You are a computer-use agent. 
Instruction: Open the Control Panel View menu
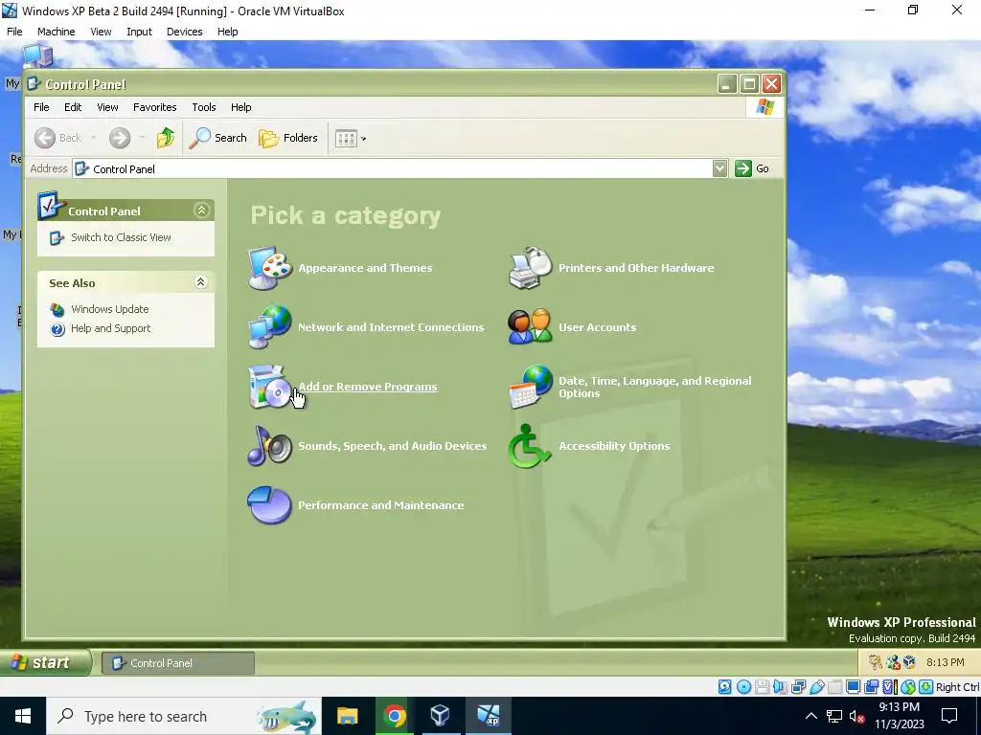[107, 107]
